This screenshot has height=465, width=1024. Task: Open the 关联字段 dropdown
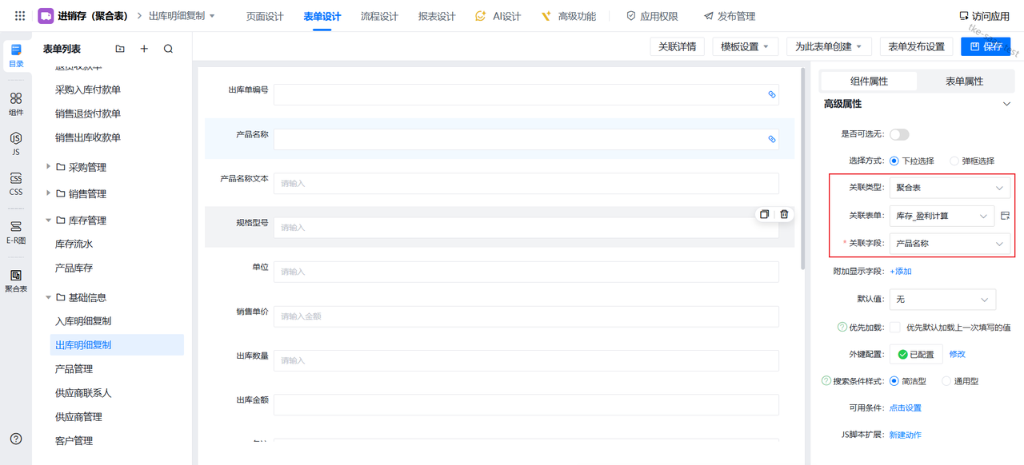(x=950, y=244)
